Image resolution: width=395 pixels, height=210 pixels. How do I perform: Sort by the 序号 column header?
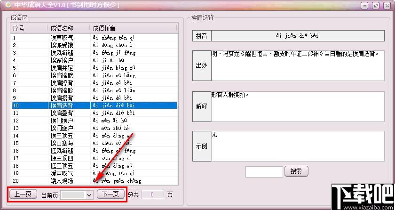(x=29, y=28)
